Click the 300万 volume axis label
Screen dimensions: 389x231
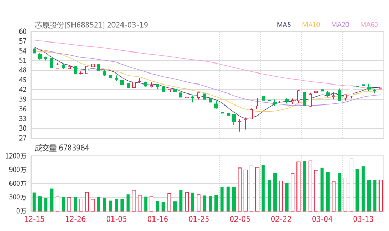click(x=18, y=197)
